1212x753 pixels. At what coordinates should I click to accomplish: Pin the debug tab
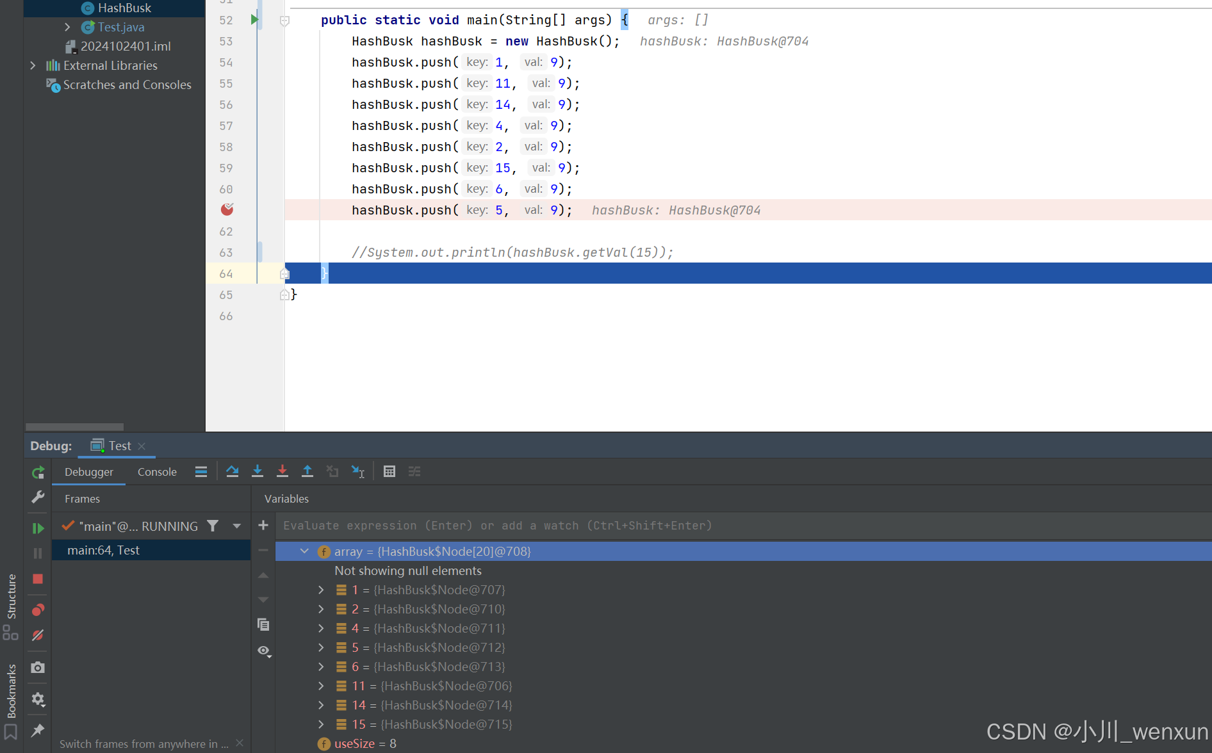38,730
